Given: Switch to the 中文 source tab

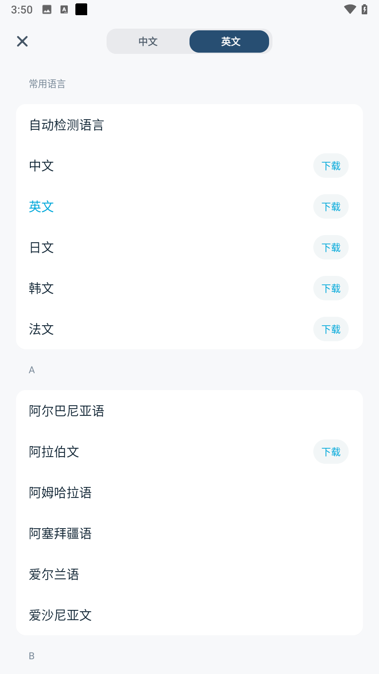Looking at the screenshot, I should pyautogui.click(x=148, y=41).
